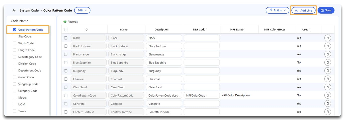Toggle the select-all checkbox in table header
Image resolution: width=345 pixels, height=120 pixels.
[x=66, y=29]
